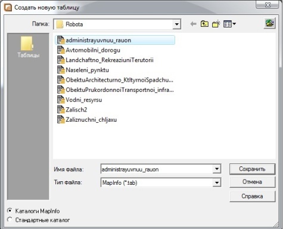Expand the Папка folder dropdown
This screenshot has height=229, width=283.
pos(176,24)
